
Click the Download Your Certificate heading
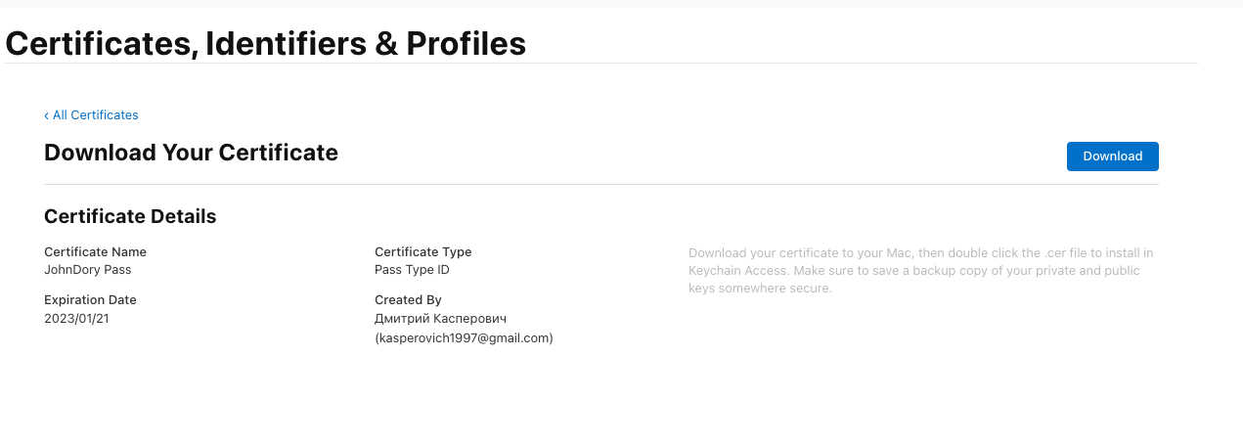point(191,153)
